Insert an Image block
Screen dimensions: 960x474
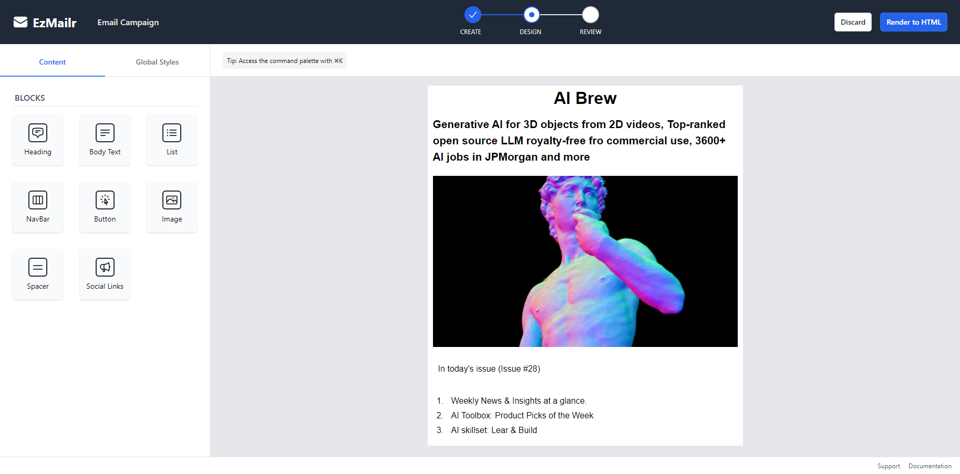[172, 207]
